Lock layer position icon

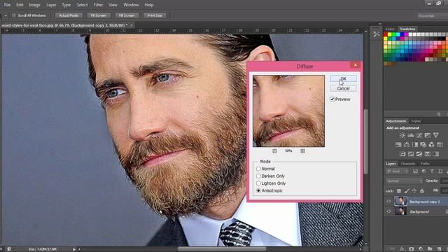point(414,191)
